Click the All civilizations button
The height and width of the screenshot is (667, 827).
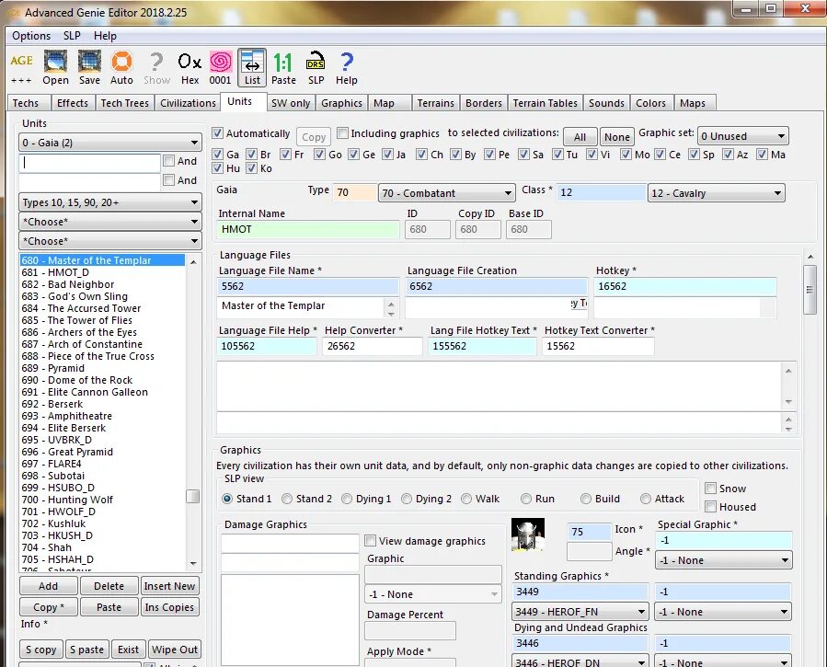coord(580,135)
